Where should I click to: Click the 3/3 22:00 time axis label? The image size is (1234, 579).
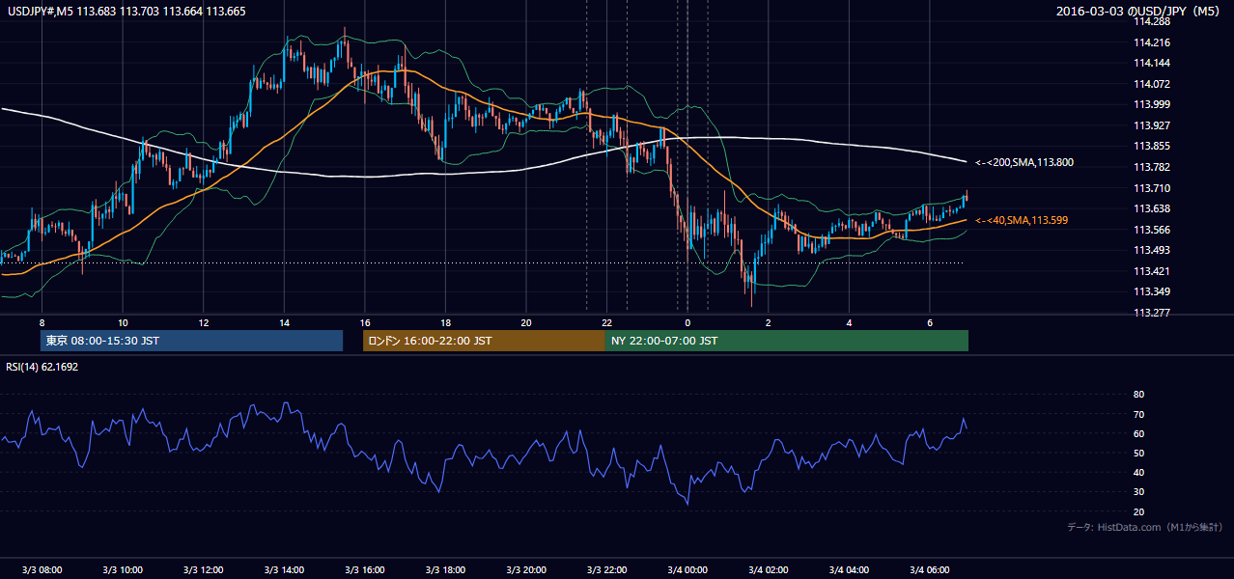click(x=606, y=570)
